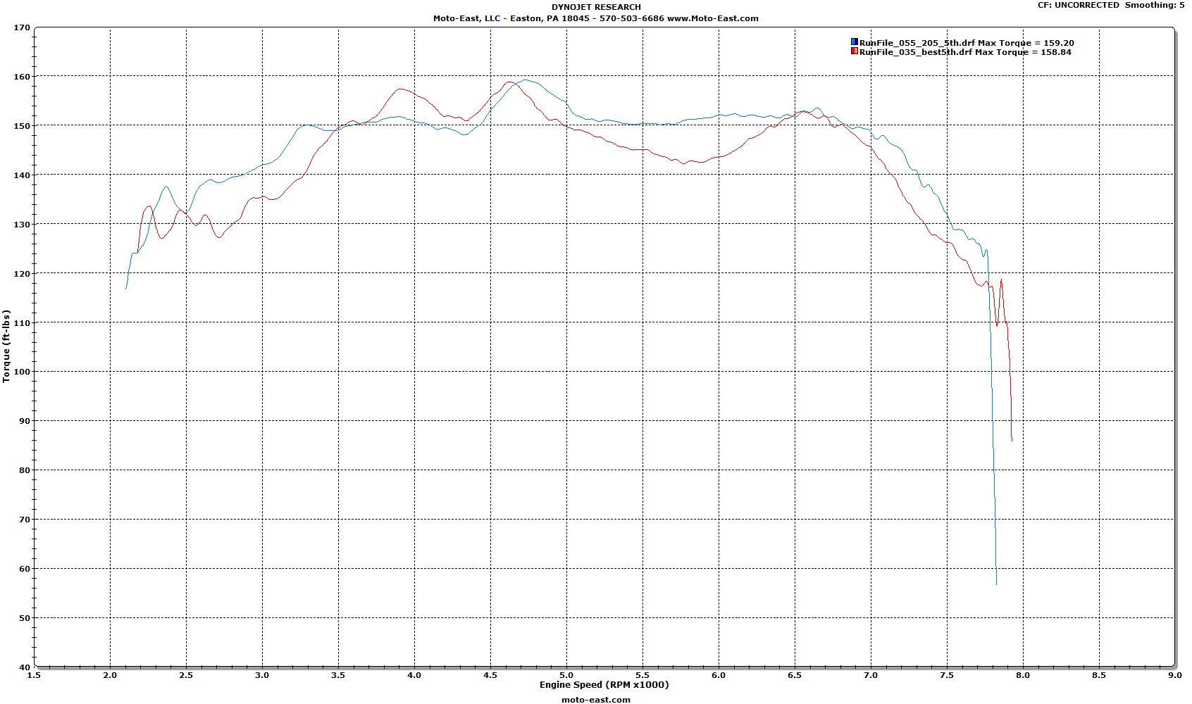Click the 9.0 RPM axis value

coord(1174,675)
